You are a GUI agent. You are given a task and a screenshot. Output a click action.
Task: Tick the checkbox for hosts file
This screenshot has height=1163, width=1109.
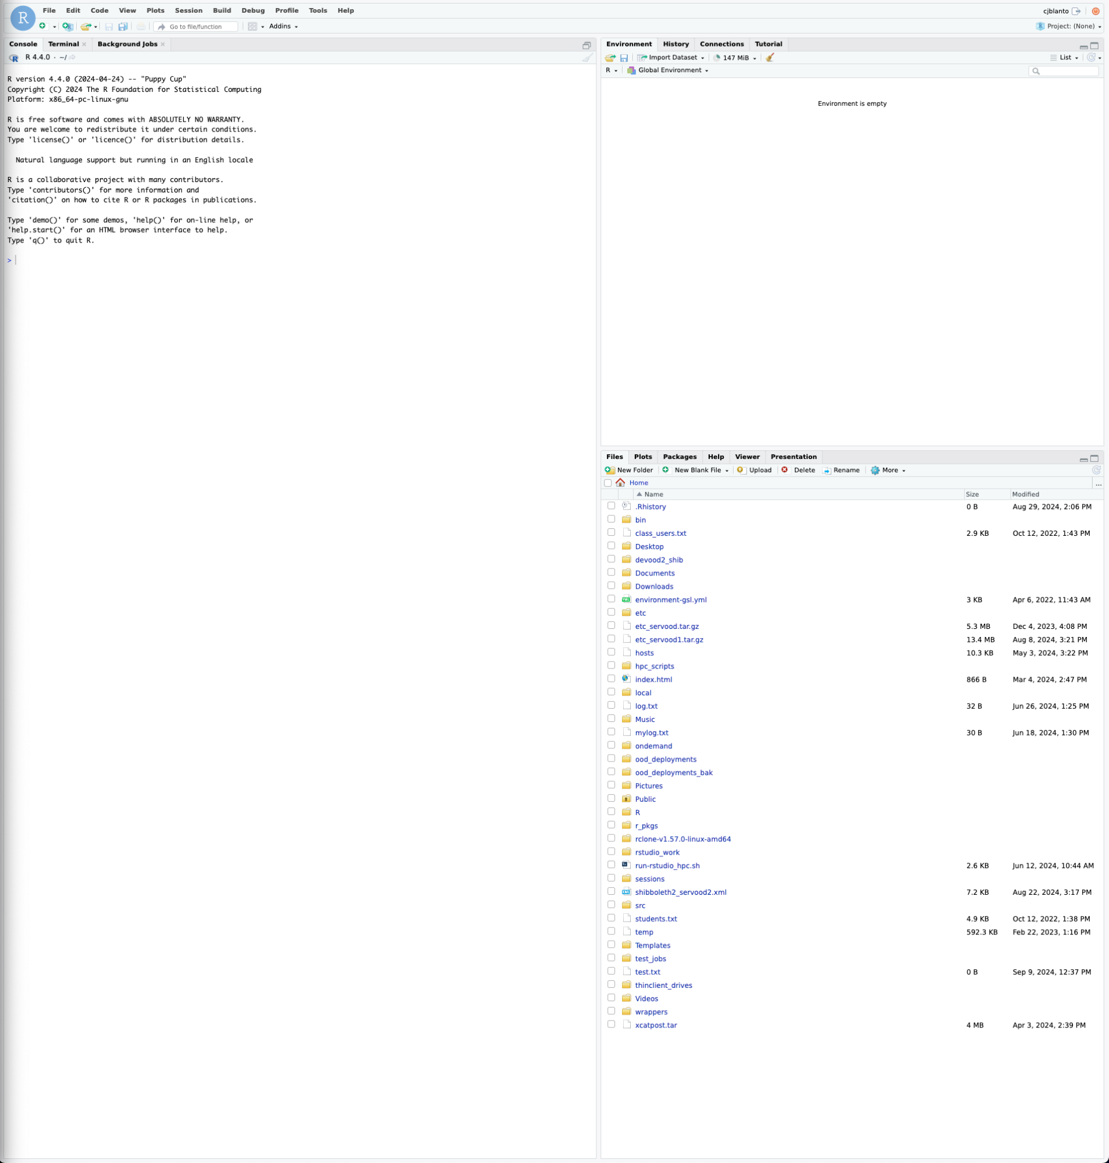coord(612,652)
